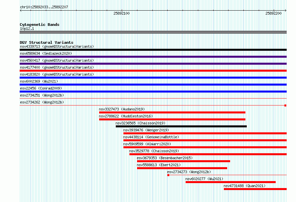Click the red bar under nsv3327473
Image resolution: width=296 pixels, height=202 pixels.
click(x=172, y=112)
